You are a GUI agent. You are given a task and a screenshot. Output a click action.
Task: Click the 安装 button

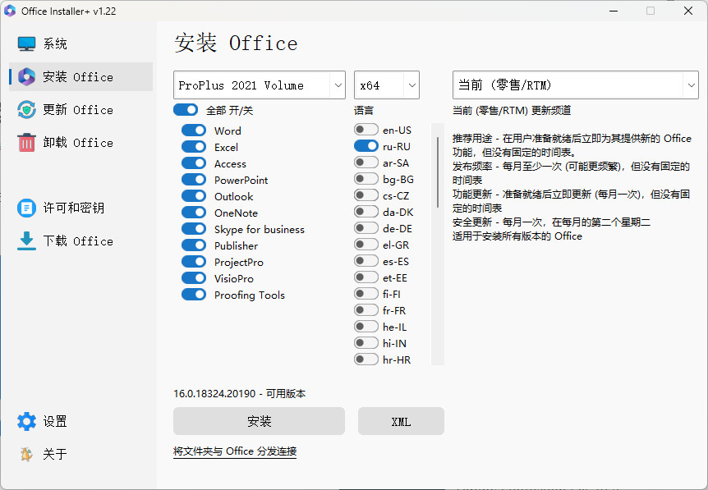tap(260, 421)
